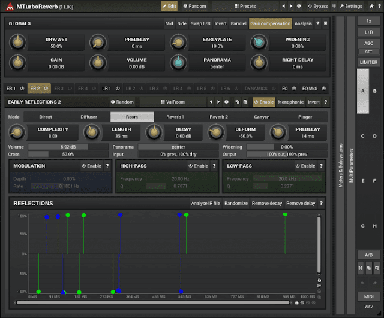Open the ValRoom preset selector
The height and width of the screenshot is (318, 384).
[173, 102]
